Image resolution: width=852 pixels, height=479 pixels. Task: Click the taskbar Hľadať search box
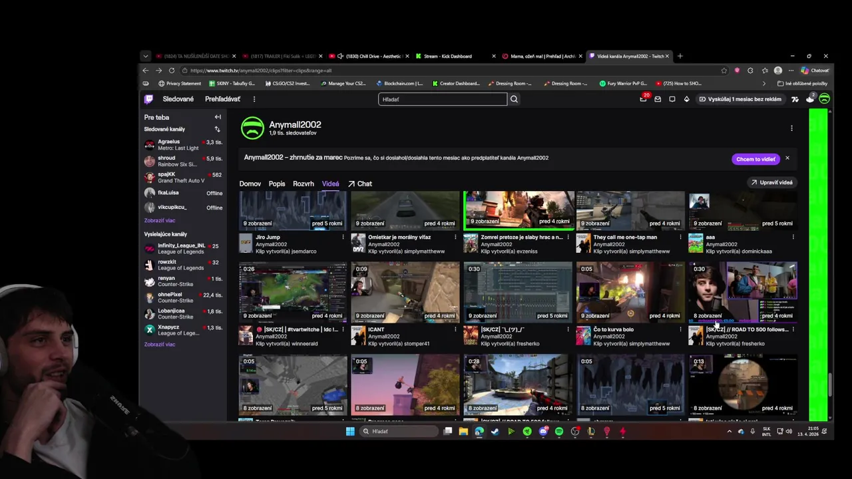pos(399,431)
